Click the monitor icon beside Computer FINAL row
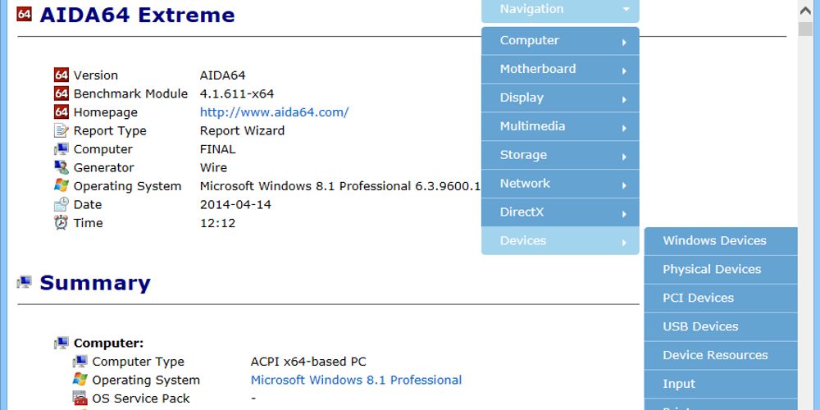This screenshot has height=410, width=820. point(61,149)
